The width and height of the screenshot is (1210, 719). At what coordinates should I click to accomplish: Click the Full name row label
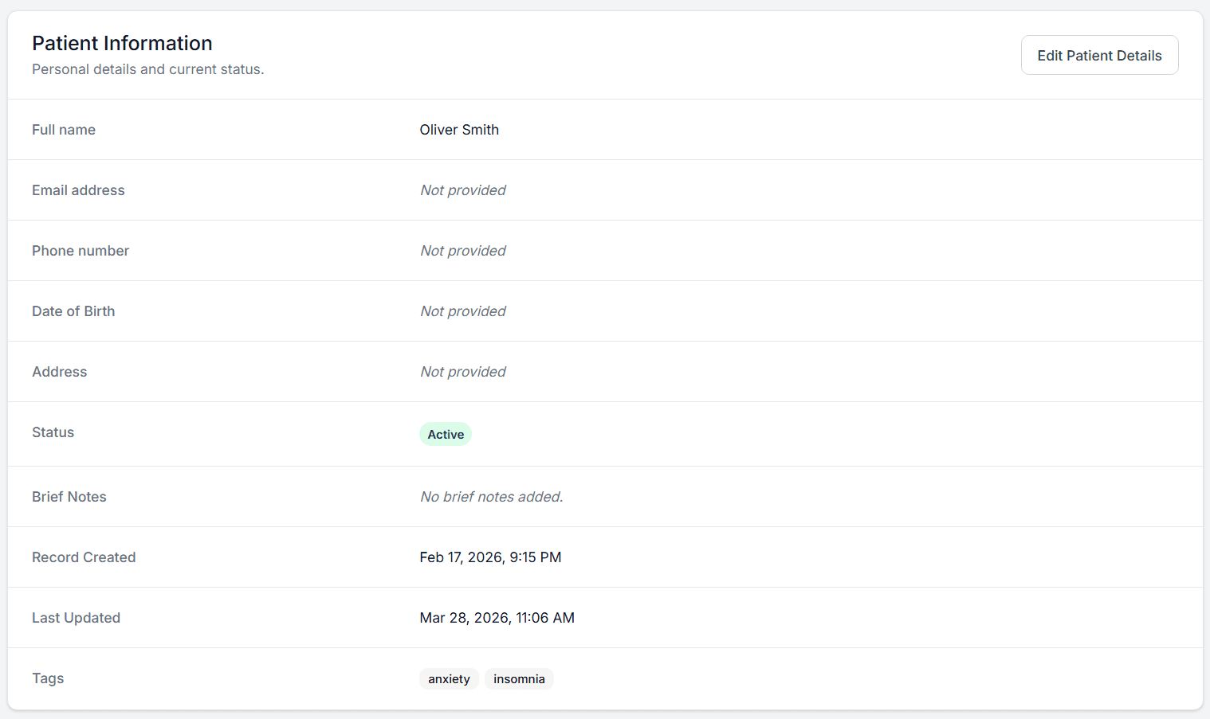pos(64,129)
